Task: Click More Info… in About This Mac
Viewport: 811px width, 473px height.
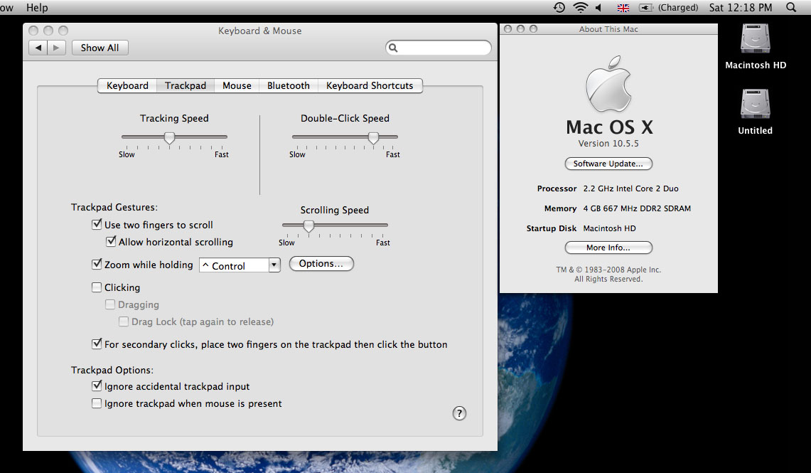Action: tap(608, 248)
